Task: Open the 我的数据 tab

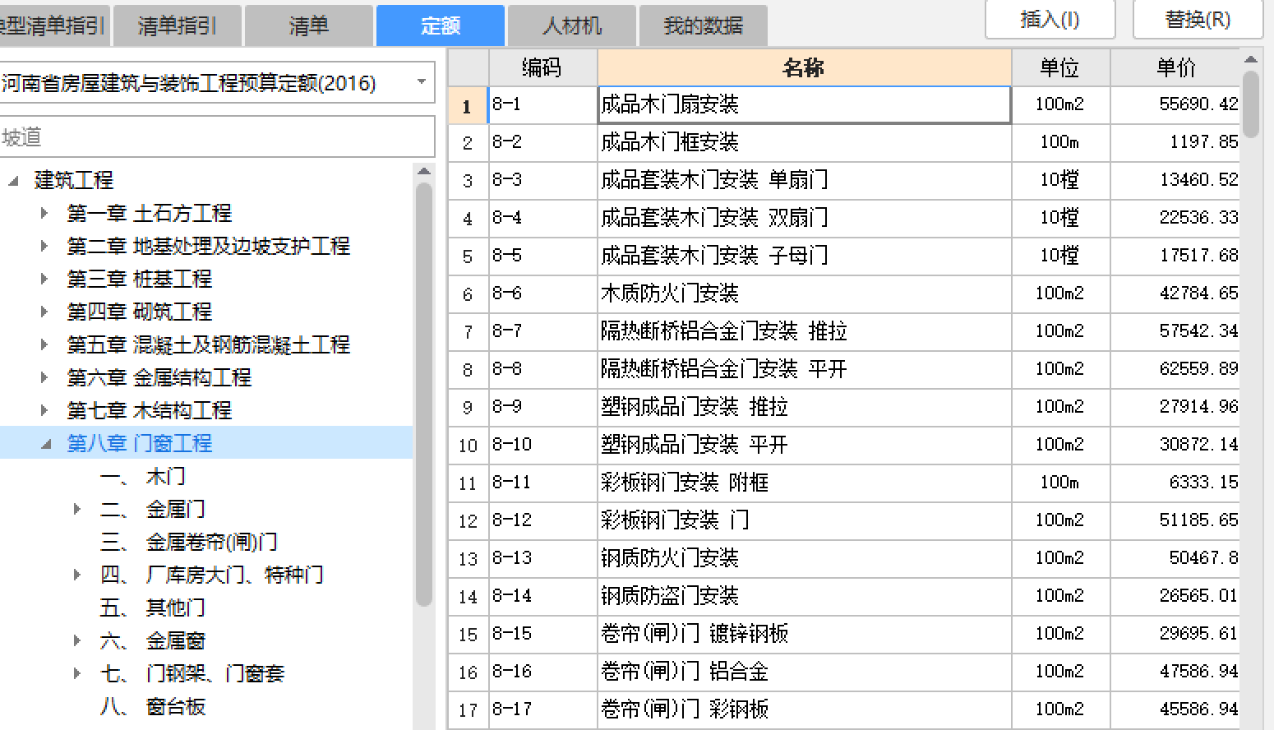Action: (x=703, y=25)
